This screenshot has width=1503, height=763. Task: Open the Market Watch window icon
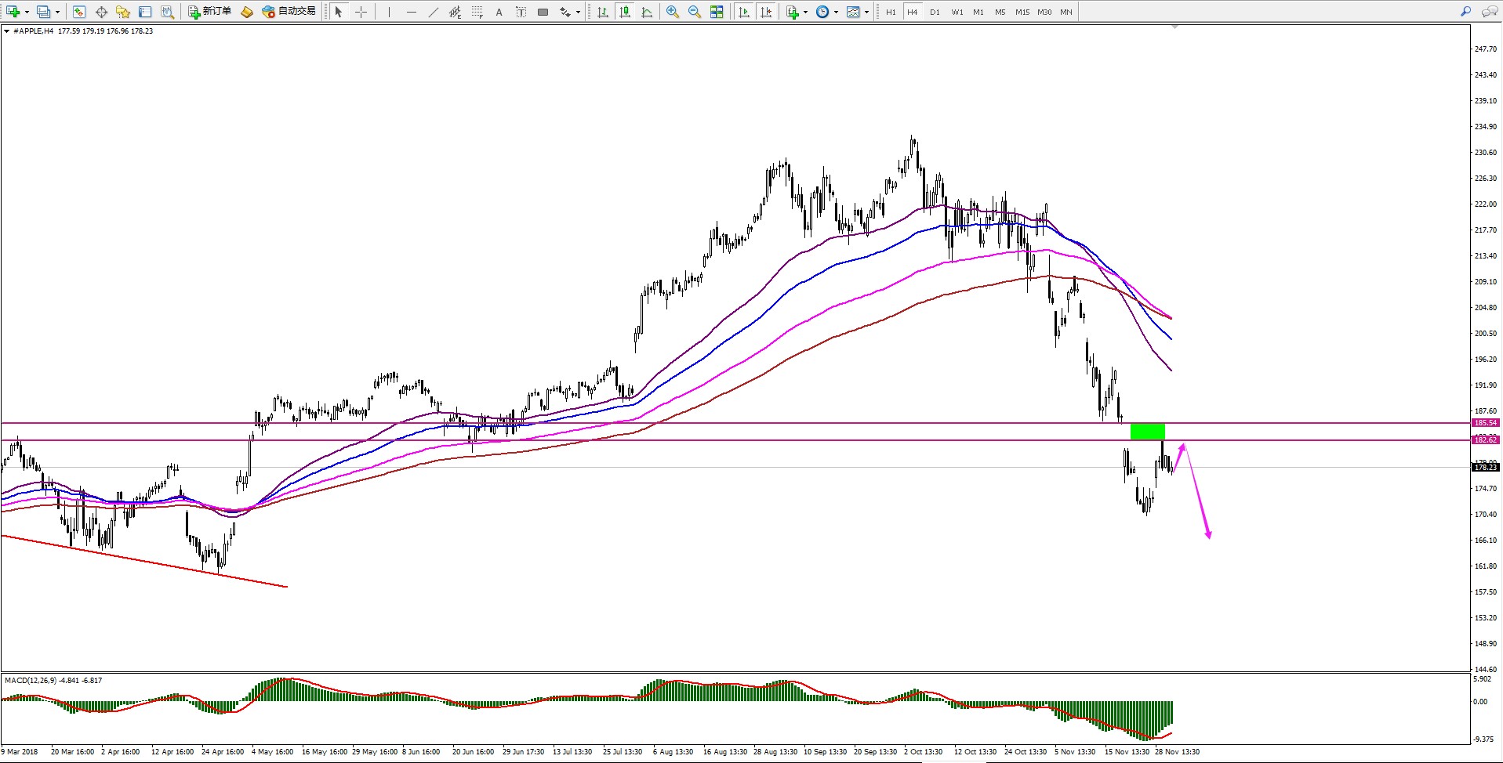click(x=79, y=12)
